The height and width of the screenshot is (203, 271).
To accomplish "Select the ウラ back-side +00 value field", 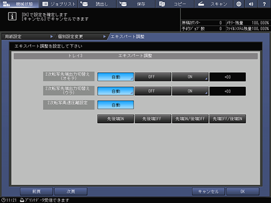I will (x=227, y=91).
